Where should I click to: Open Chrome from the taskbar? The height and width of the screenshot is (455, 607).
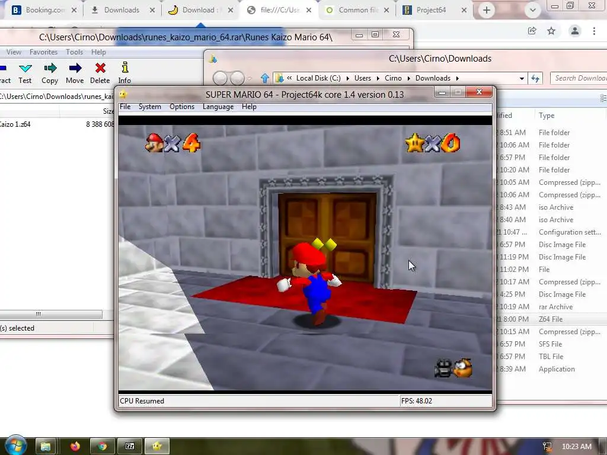coord(102,446)
